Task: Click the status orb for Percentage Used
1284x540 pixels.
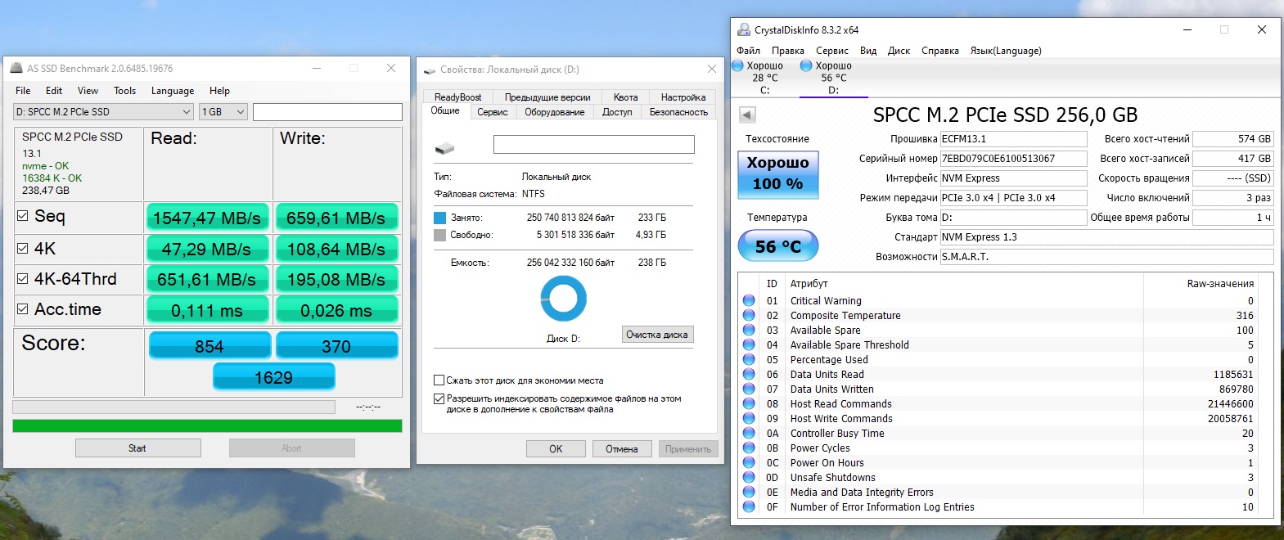Action: pos(749,359)
